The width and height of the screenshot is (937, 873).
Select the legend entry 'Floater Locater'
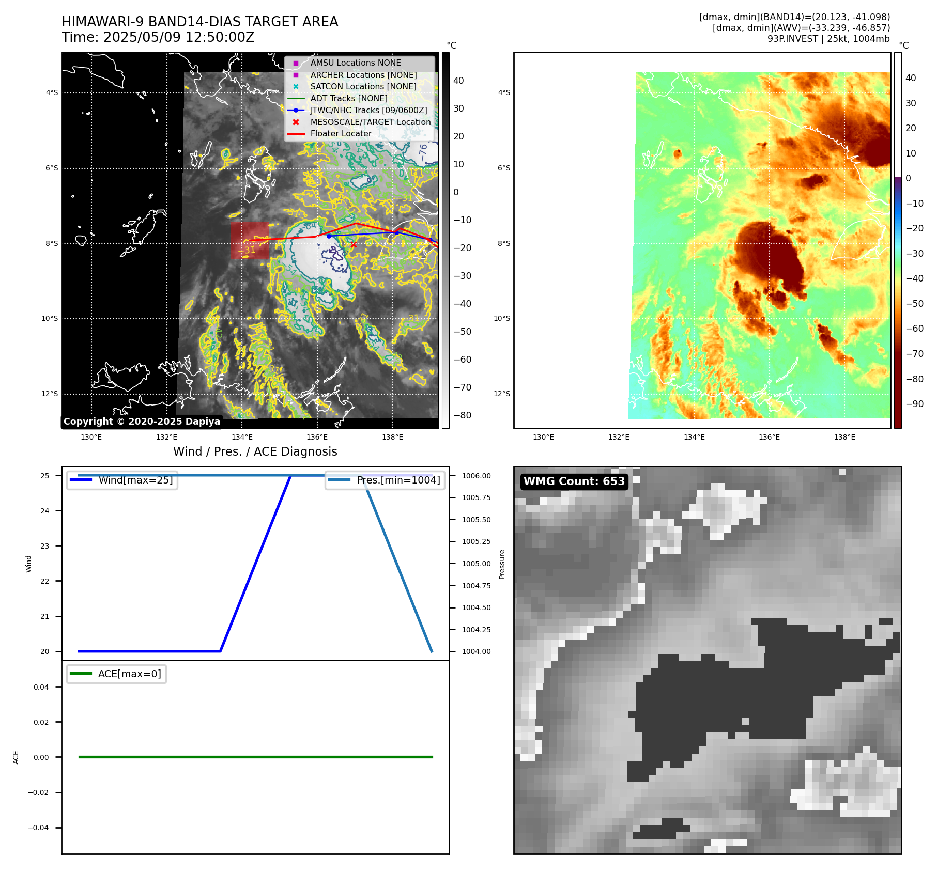coord(341,134)
